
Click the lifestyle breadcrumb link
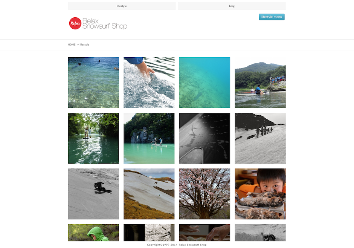click(x=84, y=45)
